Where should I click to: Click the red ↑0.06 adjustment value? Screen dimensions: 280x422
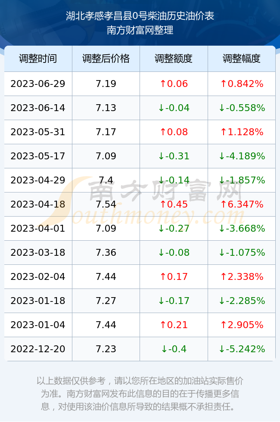pyautogui.click(x=174, y=84)
